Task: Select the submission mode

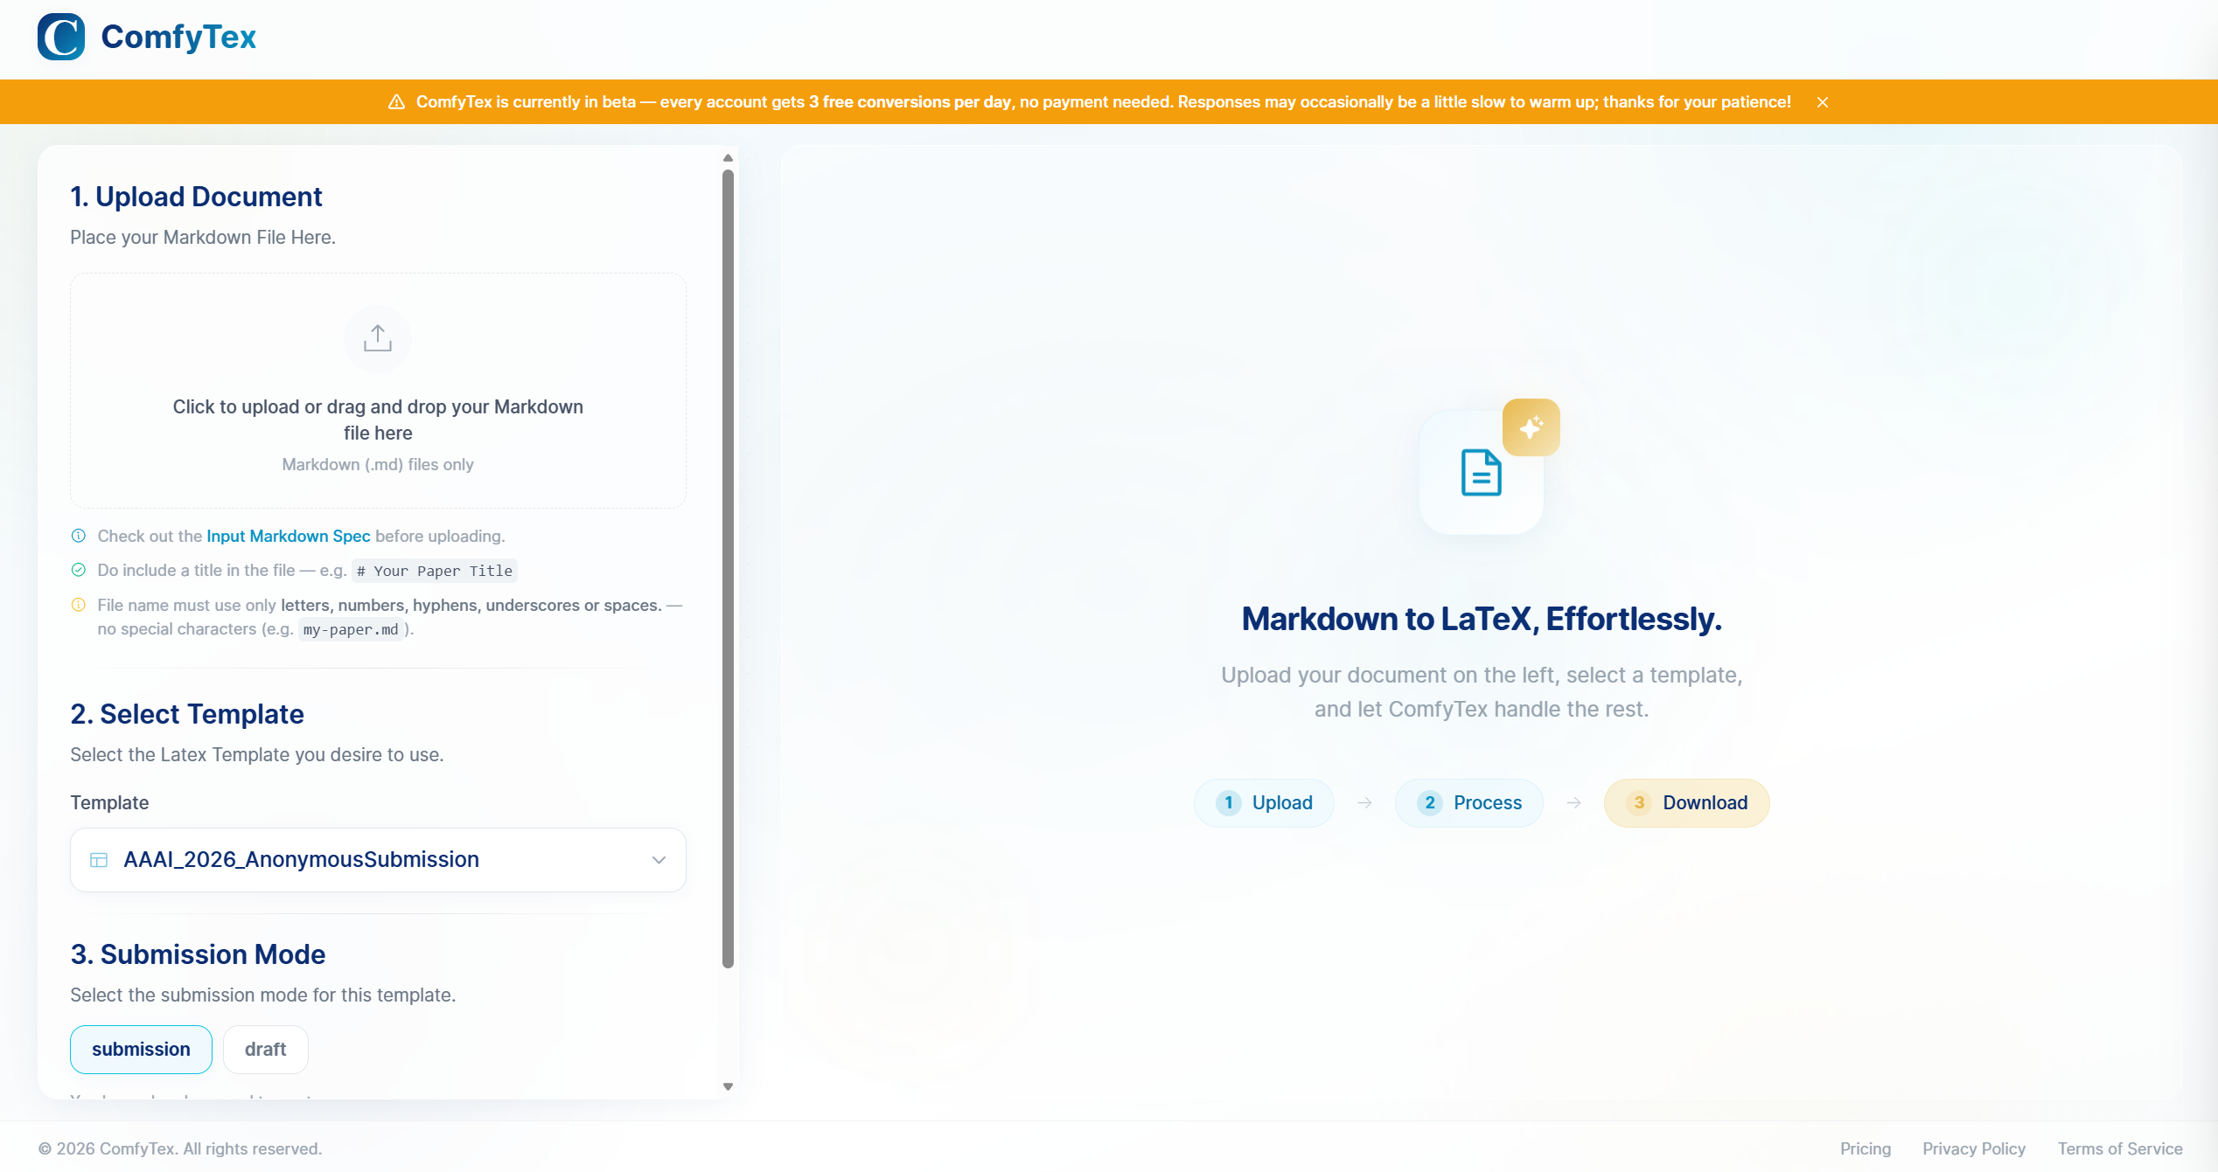Action: point(141,1050)
